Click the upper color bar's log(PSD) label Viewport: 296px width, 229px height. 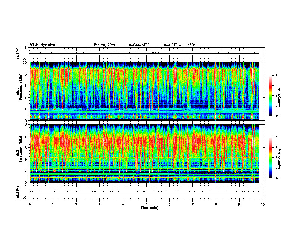280,97
